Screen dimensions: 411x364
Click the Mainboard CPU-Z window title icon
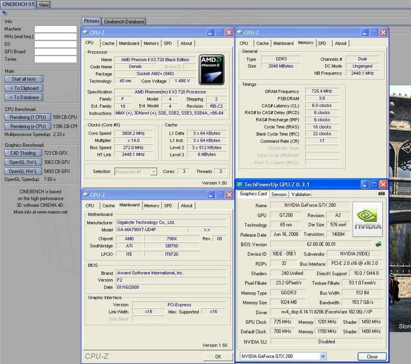[x=86, y=195]
